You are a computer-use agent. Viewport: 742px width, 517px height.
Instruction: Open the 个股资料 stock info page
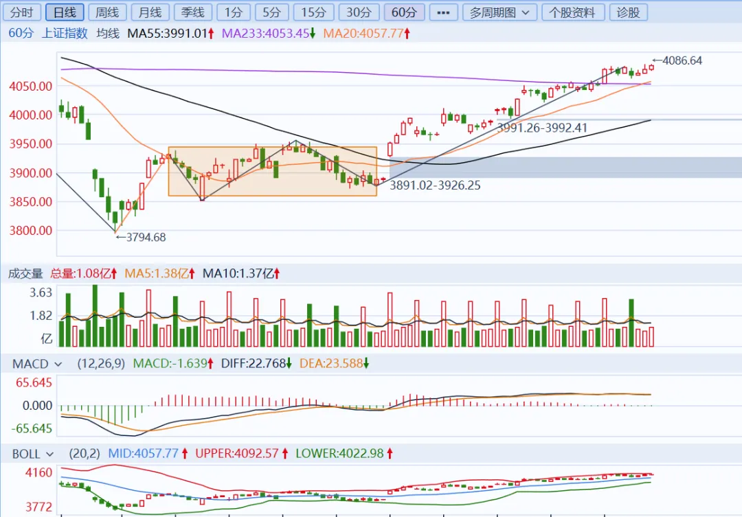(572, 12)
